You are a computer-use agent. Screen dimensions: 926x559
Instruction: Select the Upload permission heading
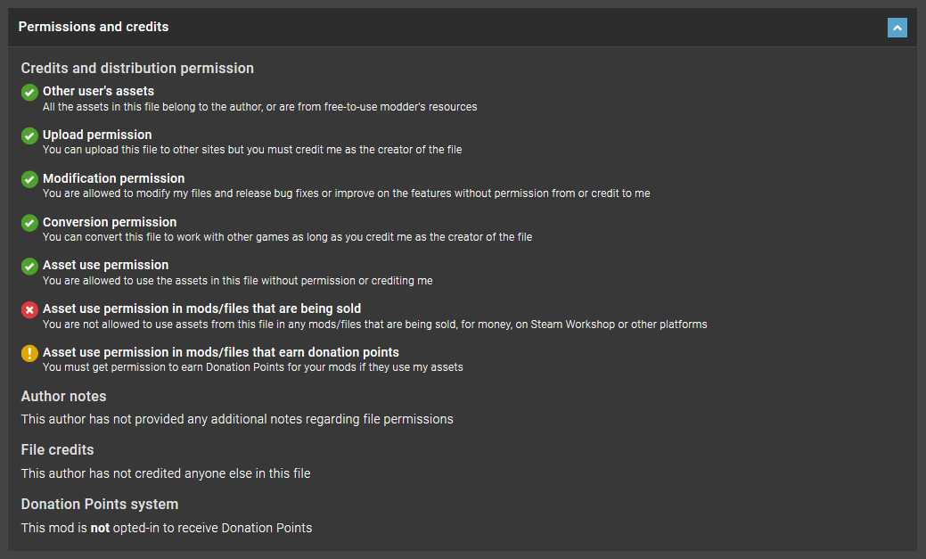pyautogui.click(x=97, y=135)
